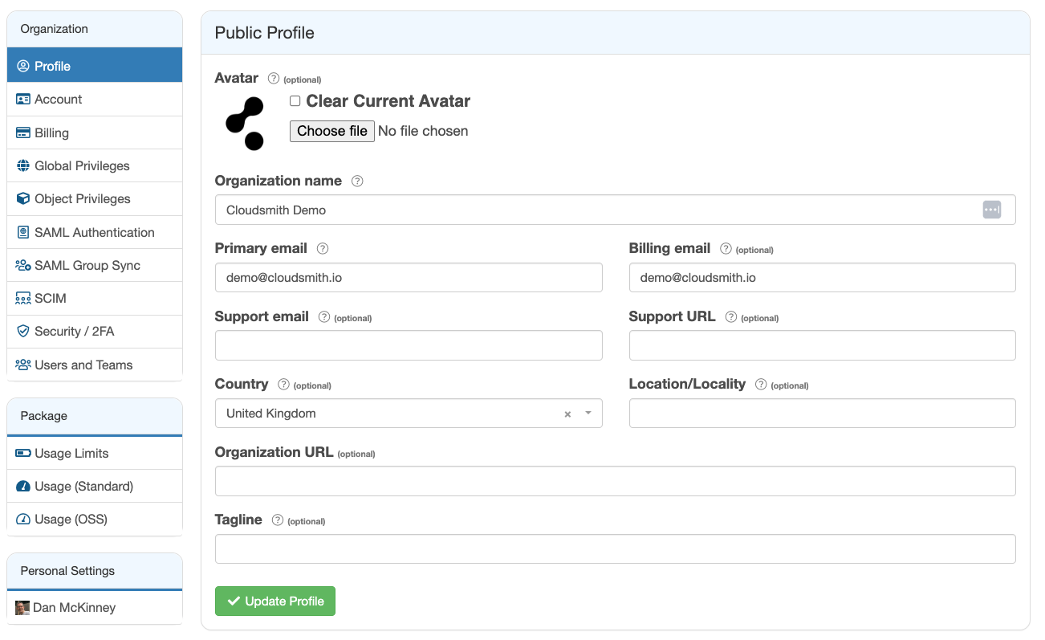Click the help icon next to Country

(x=283, y=385)
